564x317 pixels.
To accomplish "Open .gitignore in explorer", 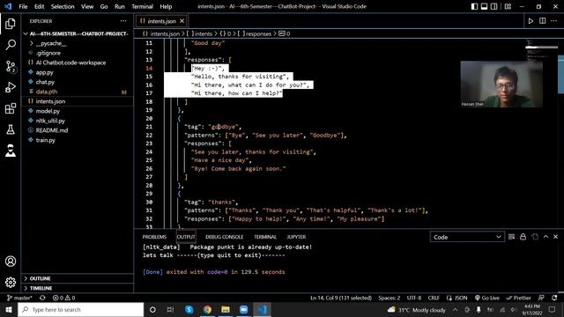I will (x=48, y=53).
